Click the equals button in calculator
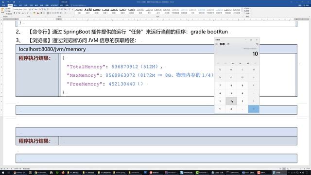The height and width of the screenshot is (175, 311). pos(254,109)
